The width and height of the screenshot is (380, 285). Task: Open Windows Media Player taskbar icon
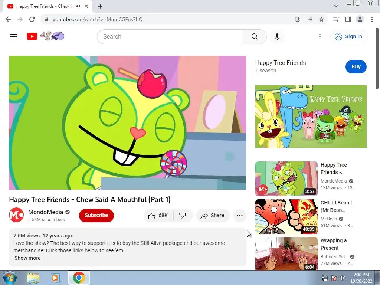tap(55, 278)
